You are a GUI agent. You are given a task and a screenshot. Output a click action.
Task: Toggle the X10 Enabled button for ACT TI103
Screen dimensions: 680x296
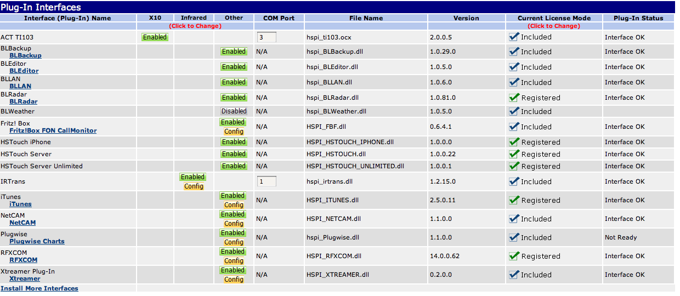[x=155, y=37]
